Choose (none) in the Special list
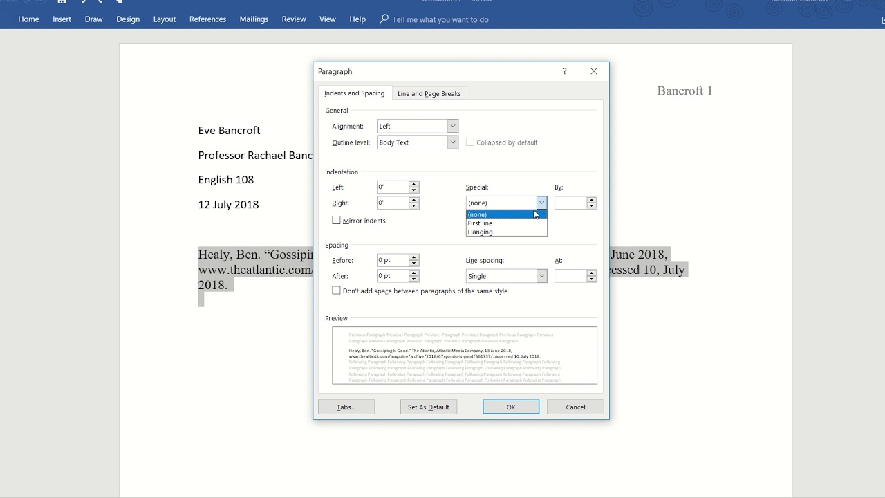 [x=507, y=214]
